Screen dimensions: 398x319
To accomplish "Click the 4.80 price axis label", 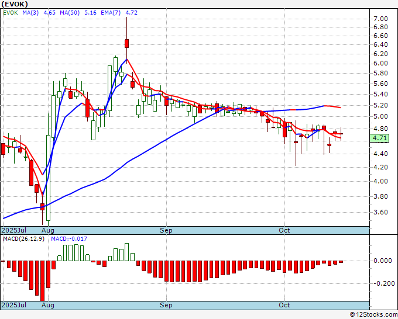I will [380, 129].
